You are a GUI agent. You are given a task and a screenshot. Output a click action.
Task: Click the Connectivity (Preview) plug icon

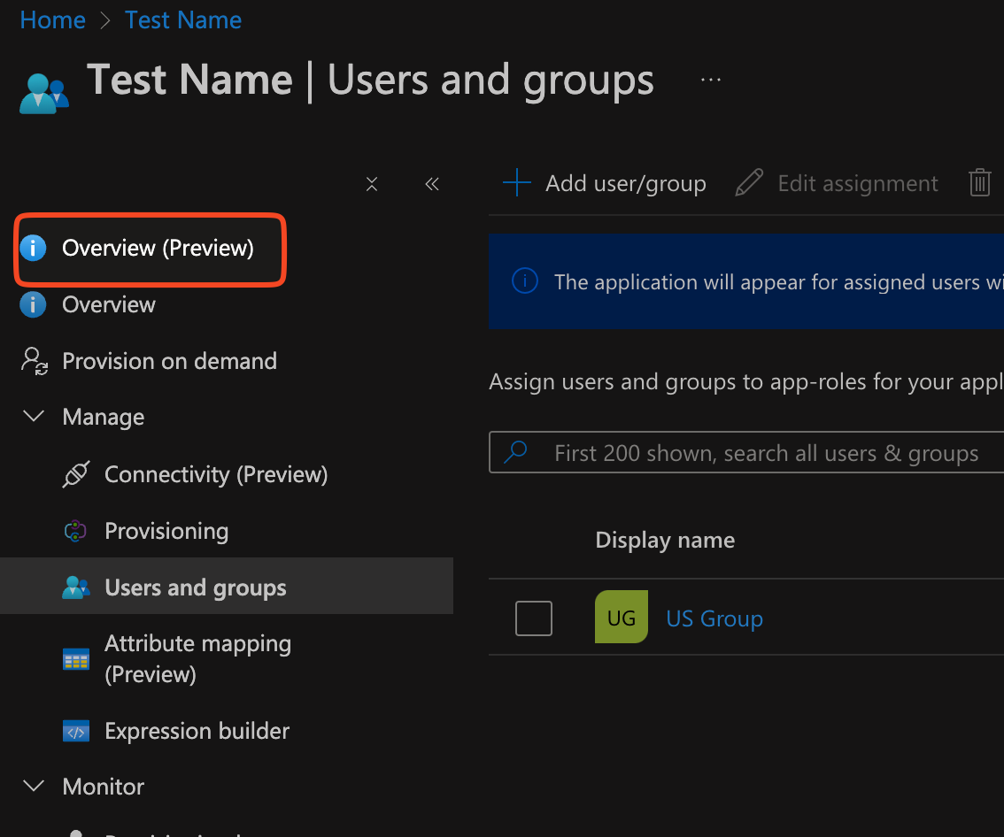(76, 475)
